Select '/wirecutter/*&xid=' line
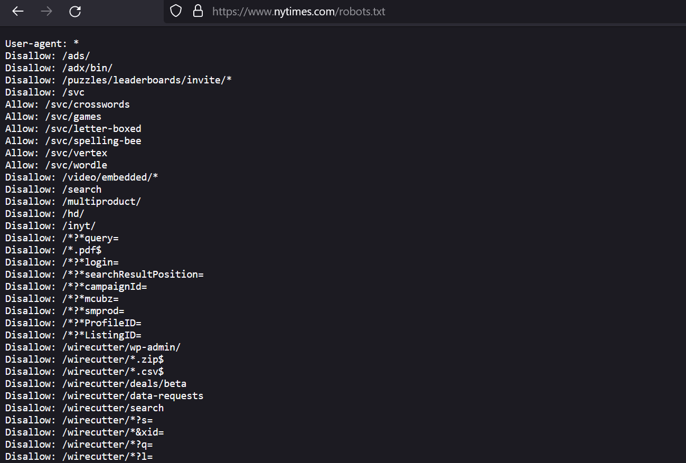This screenshot has width=686, height=463. tap(84, 432)
